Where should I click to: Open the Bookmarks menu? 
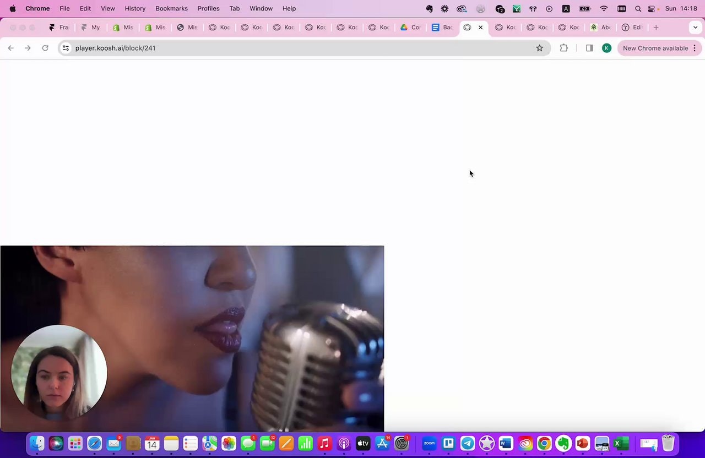point(171,8)
